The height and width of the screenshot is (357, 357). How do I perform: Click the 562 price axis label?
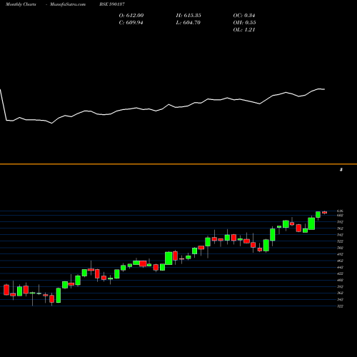(340, 228)
